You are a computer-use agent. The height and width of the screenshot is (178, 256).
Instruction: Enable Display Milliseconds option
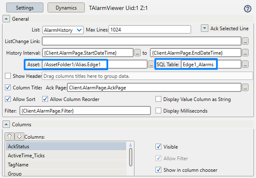pyautogui.click(x=158, y=111)
